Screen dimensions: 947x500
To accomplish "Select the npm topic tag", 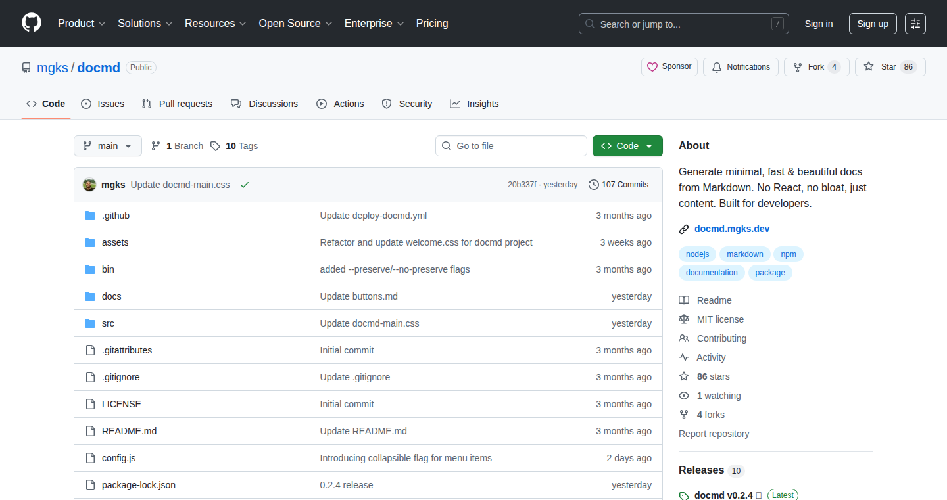I will pos(789,254).
